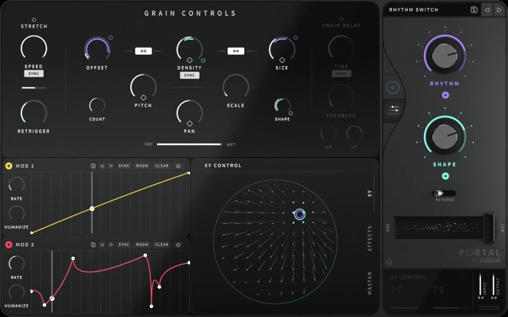Image resolution: width=508 pixels, height=317 pixels.
Task: Click the link icon between Density and Size
Action: click(x=236, y=51)
